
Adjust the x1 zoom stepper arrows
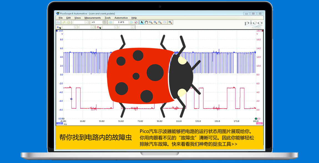[x=104, y=22]
